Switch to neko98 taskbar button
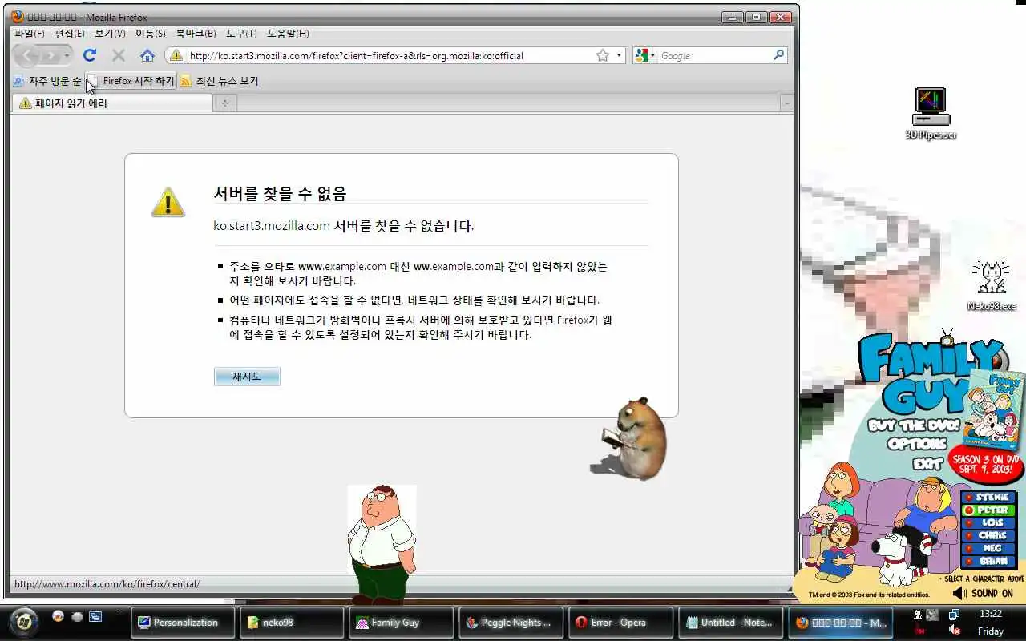Screen dimensions: 1026x641 coord(292,622)
